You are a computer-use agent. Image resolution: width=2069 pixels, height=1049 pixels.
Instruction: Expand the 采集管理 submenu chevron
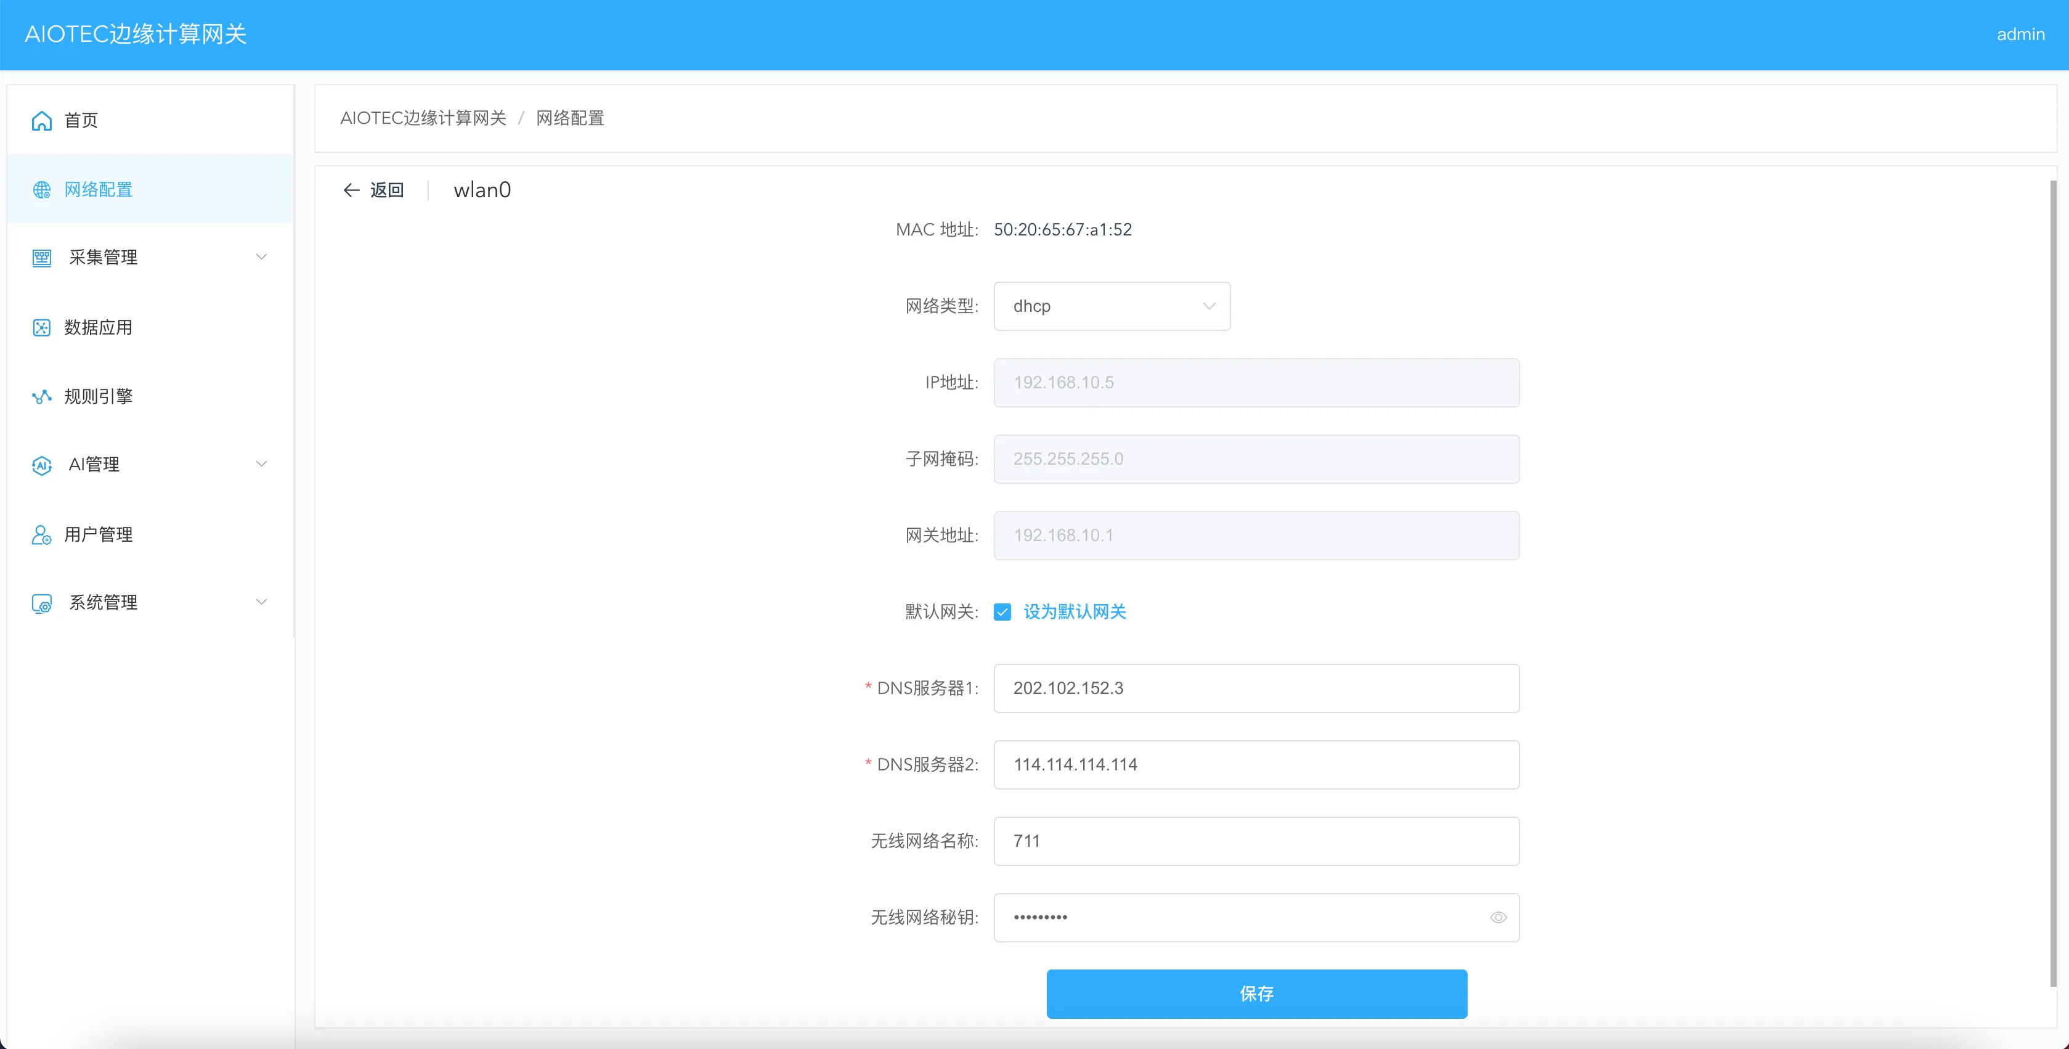pos(261,257)
